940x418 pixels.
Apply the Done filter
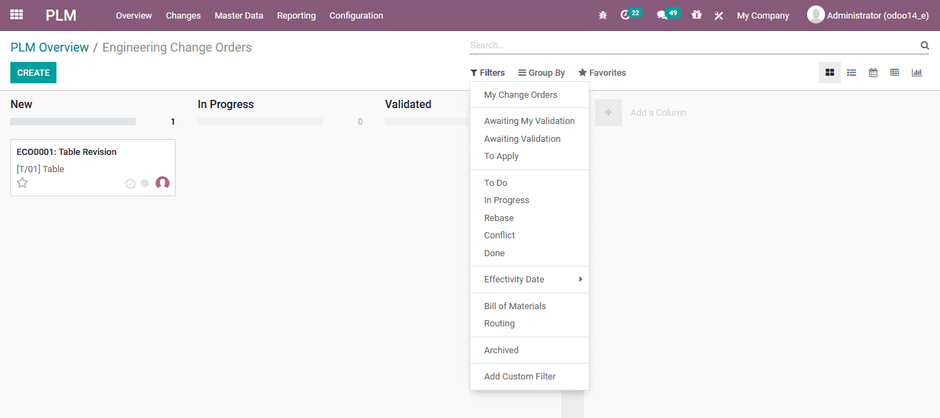pos(530,253)
